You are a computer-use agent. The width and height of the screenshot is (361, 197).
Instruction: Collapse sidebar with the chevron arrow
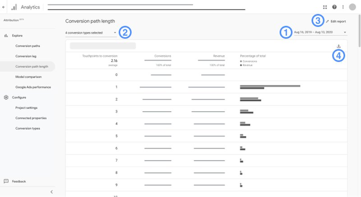51,192
